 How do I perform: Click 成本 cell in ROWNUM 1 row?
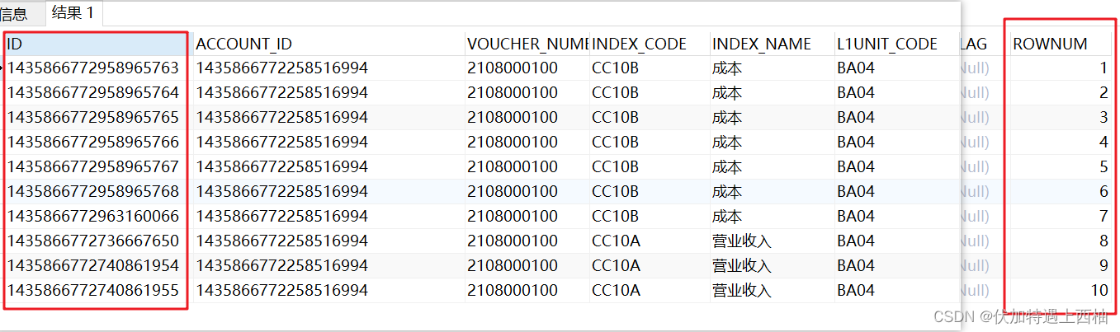772,68
